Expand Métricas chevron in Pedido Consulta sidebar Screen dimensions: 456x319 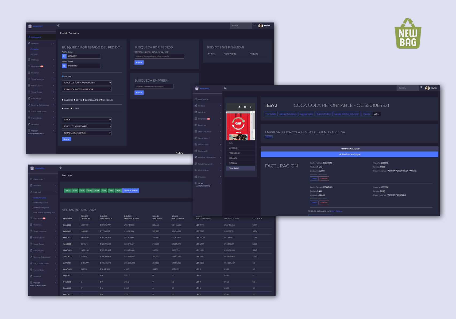point(53,60)
